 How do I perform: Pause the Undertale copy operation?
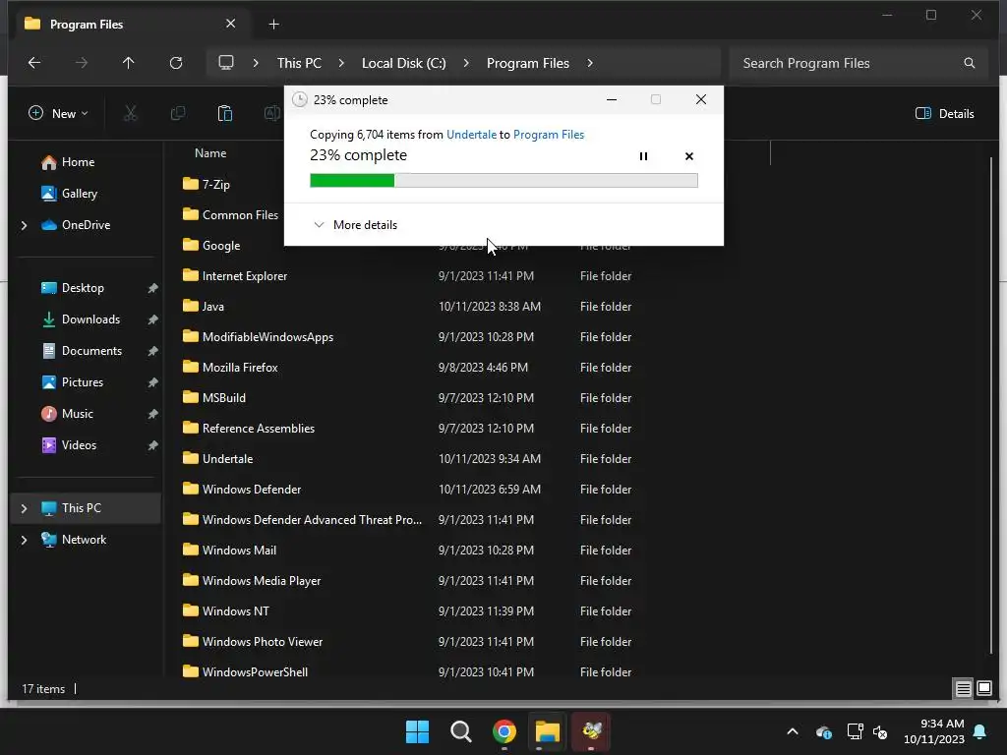pyautogui.click(x=643, y=156)
